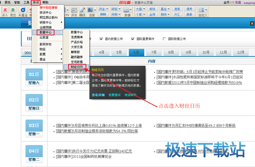Close the data center page with X
This screenshot has width=255, height=167.
point(252,24)
